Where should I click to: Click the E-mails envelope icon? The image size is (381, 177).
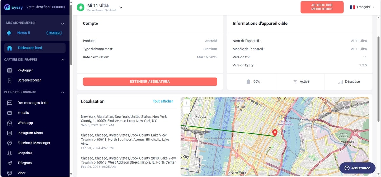point(10,113)
